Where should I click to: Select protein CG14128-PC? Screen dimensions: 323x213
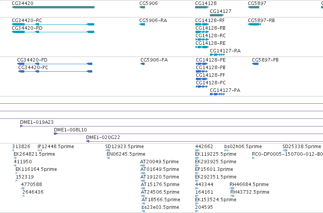pyautogui.click(x=202, y=87)
